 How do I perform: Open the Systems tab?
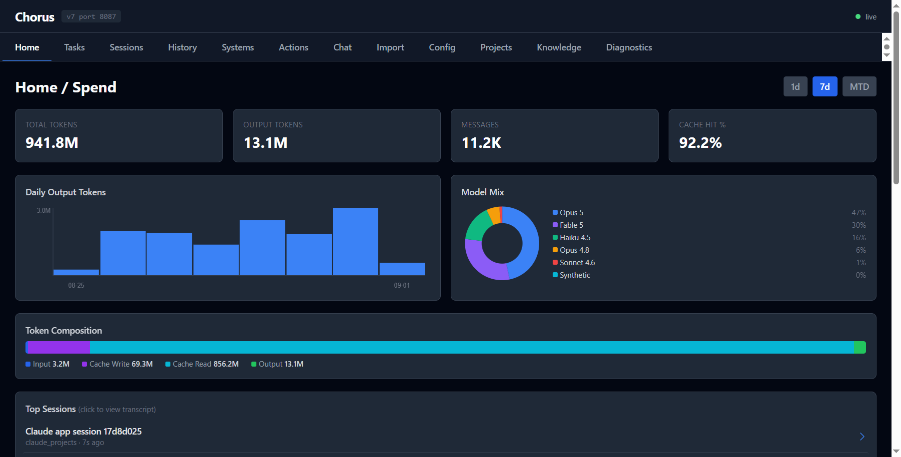click(x=238, y=47)
